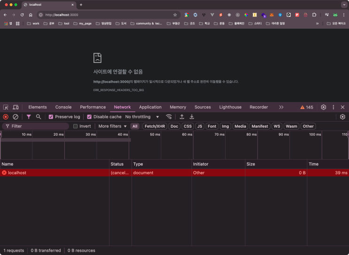Viewport: 349px width, 255px height.
Task: Switch to the Console tab
Action: [63, 107]
